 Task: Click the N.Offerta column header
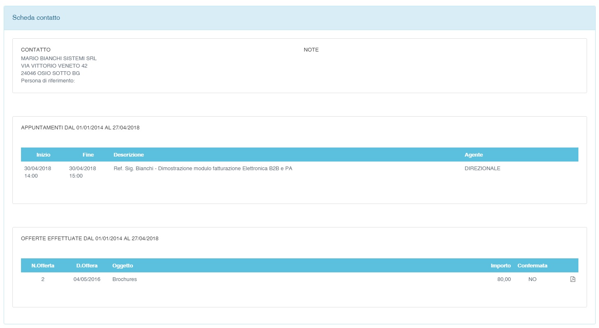43,266
